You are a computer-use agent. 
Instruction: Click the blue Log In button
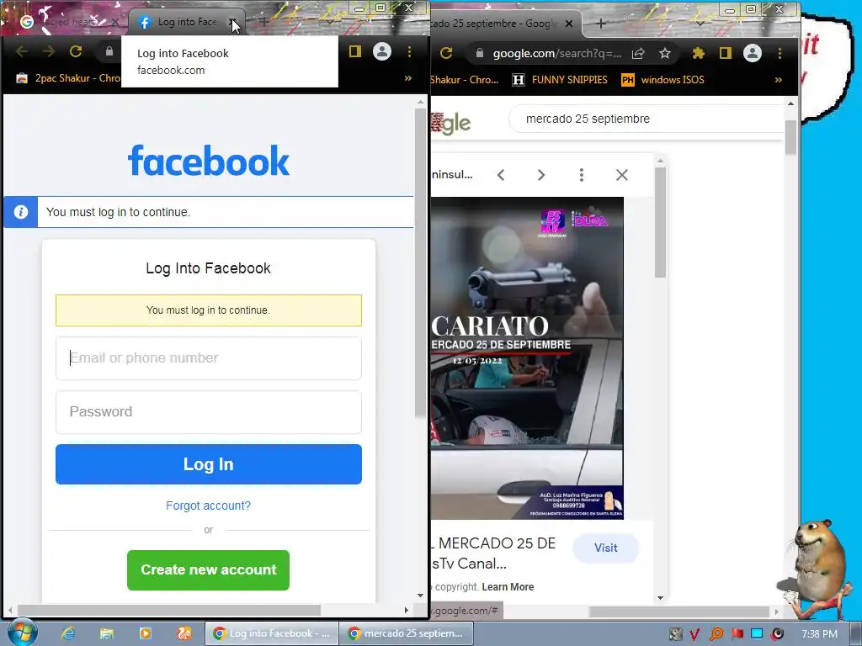point(209,464)
